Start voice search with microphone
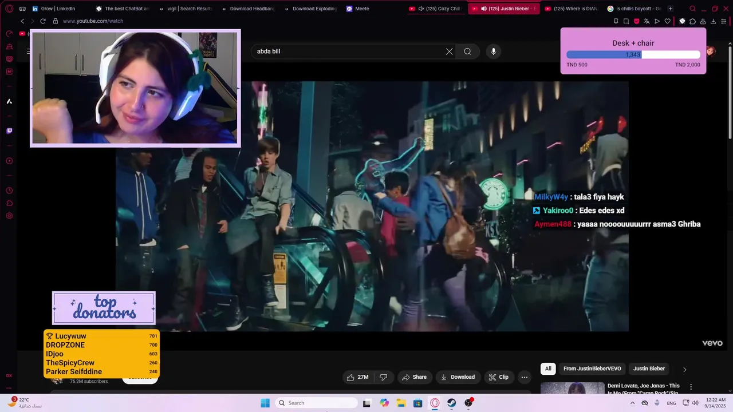The width and height of the screenshot is (733, 412). (x=494, y=51)
